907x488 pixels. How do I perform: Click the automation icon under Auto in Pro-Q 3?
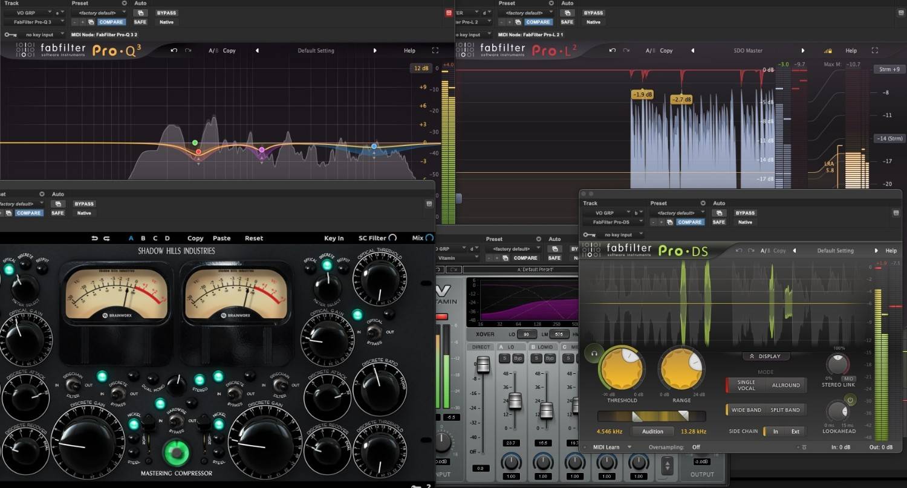(140, 13)
